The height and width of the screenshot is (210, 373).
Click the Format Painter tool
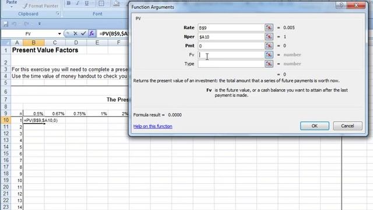click(41, 6)
